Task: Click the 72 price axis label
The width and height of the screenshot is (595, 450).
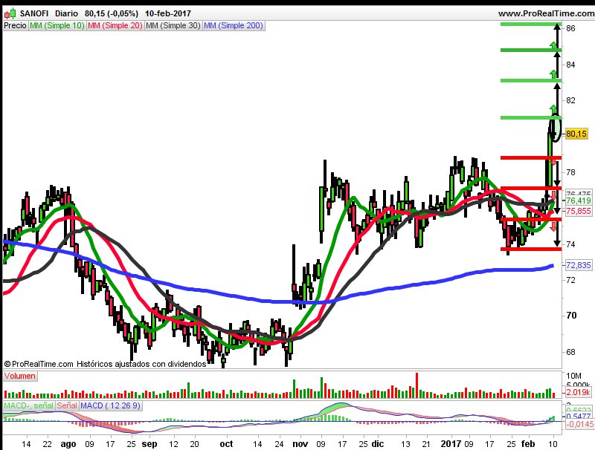Action: point(570,280)
